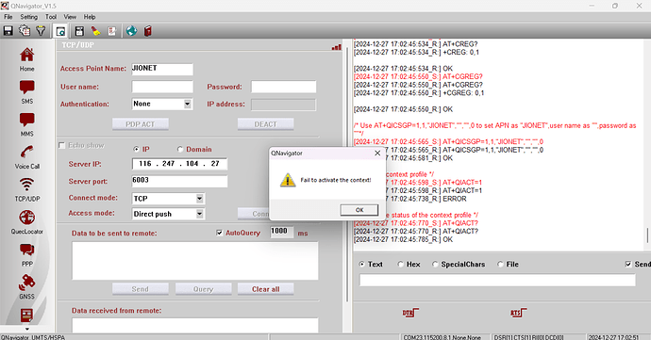651x340 pixels.
Task: Click the PDP ACT button
Action: coord(141,124)
